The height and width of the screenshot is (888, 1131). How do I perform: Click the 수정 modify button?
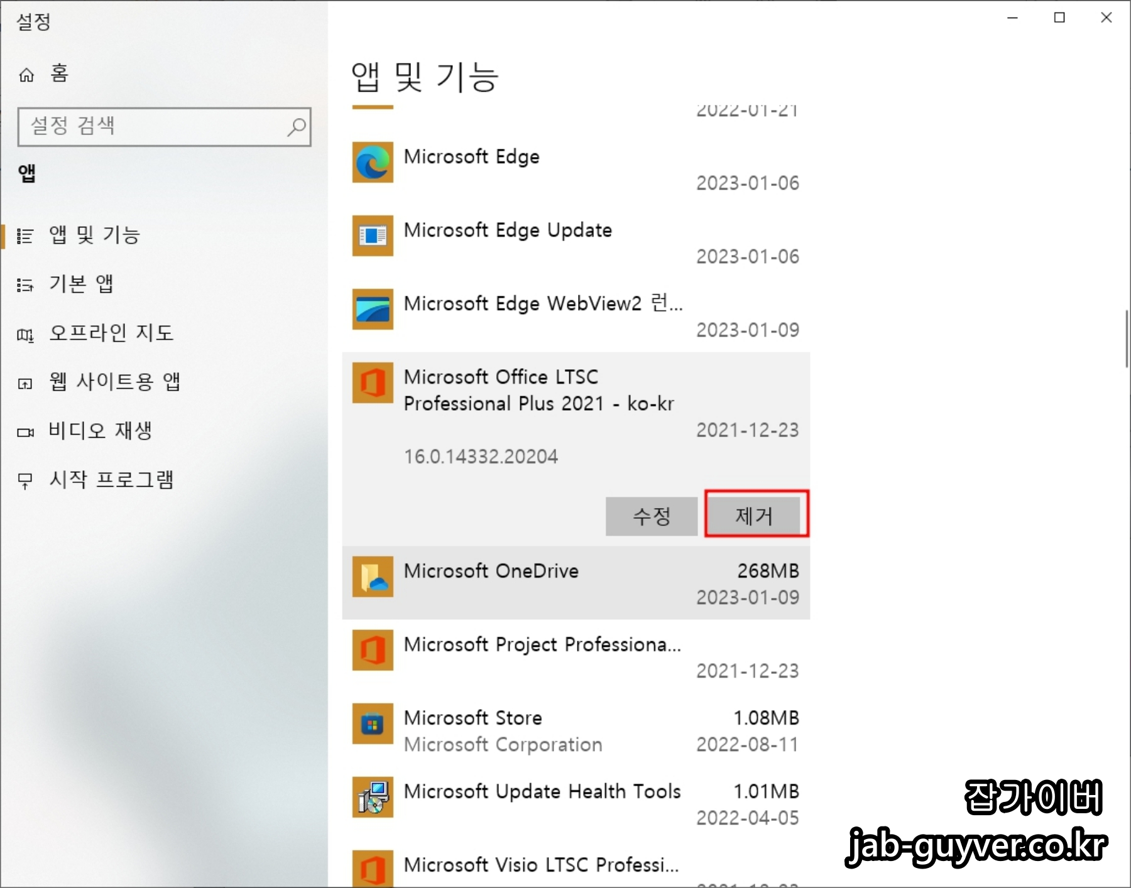[652, 516]
